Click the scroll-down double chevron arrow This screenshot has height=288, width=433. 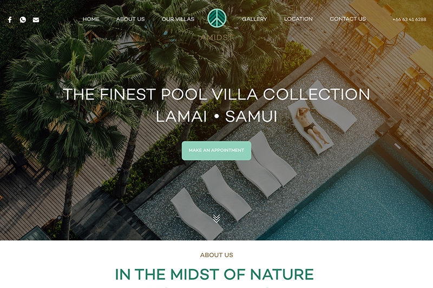[x=216, y=218]
